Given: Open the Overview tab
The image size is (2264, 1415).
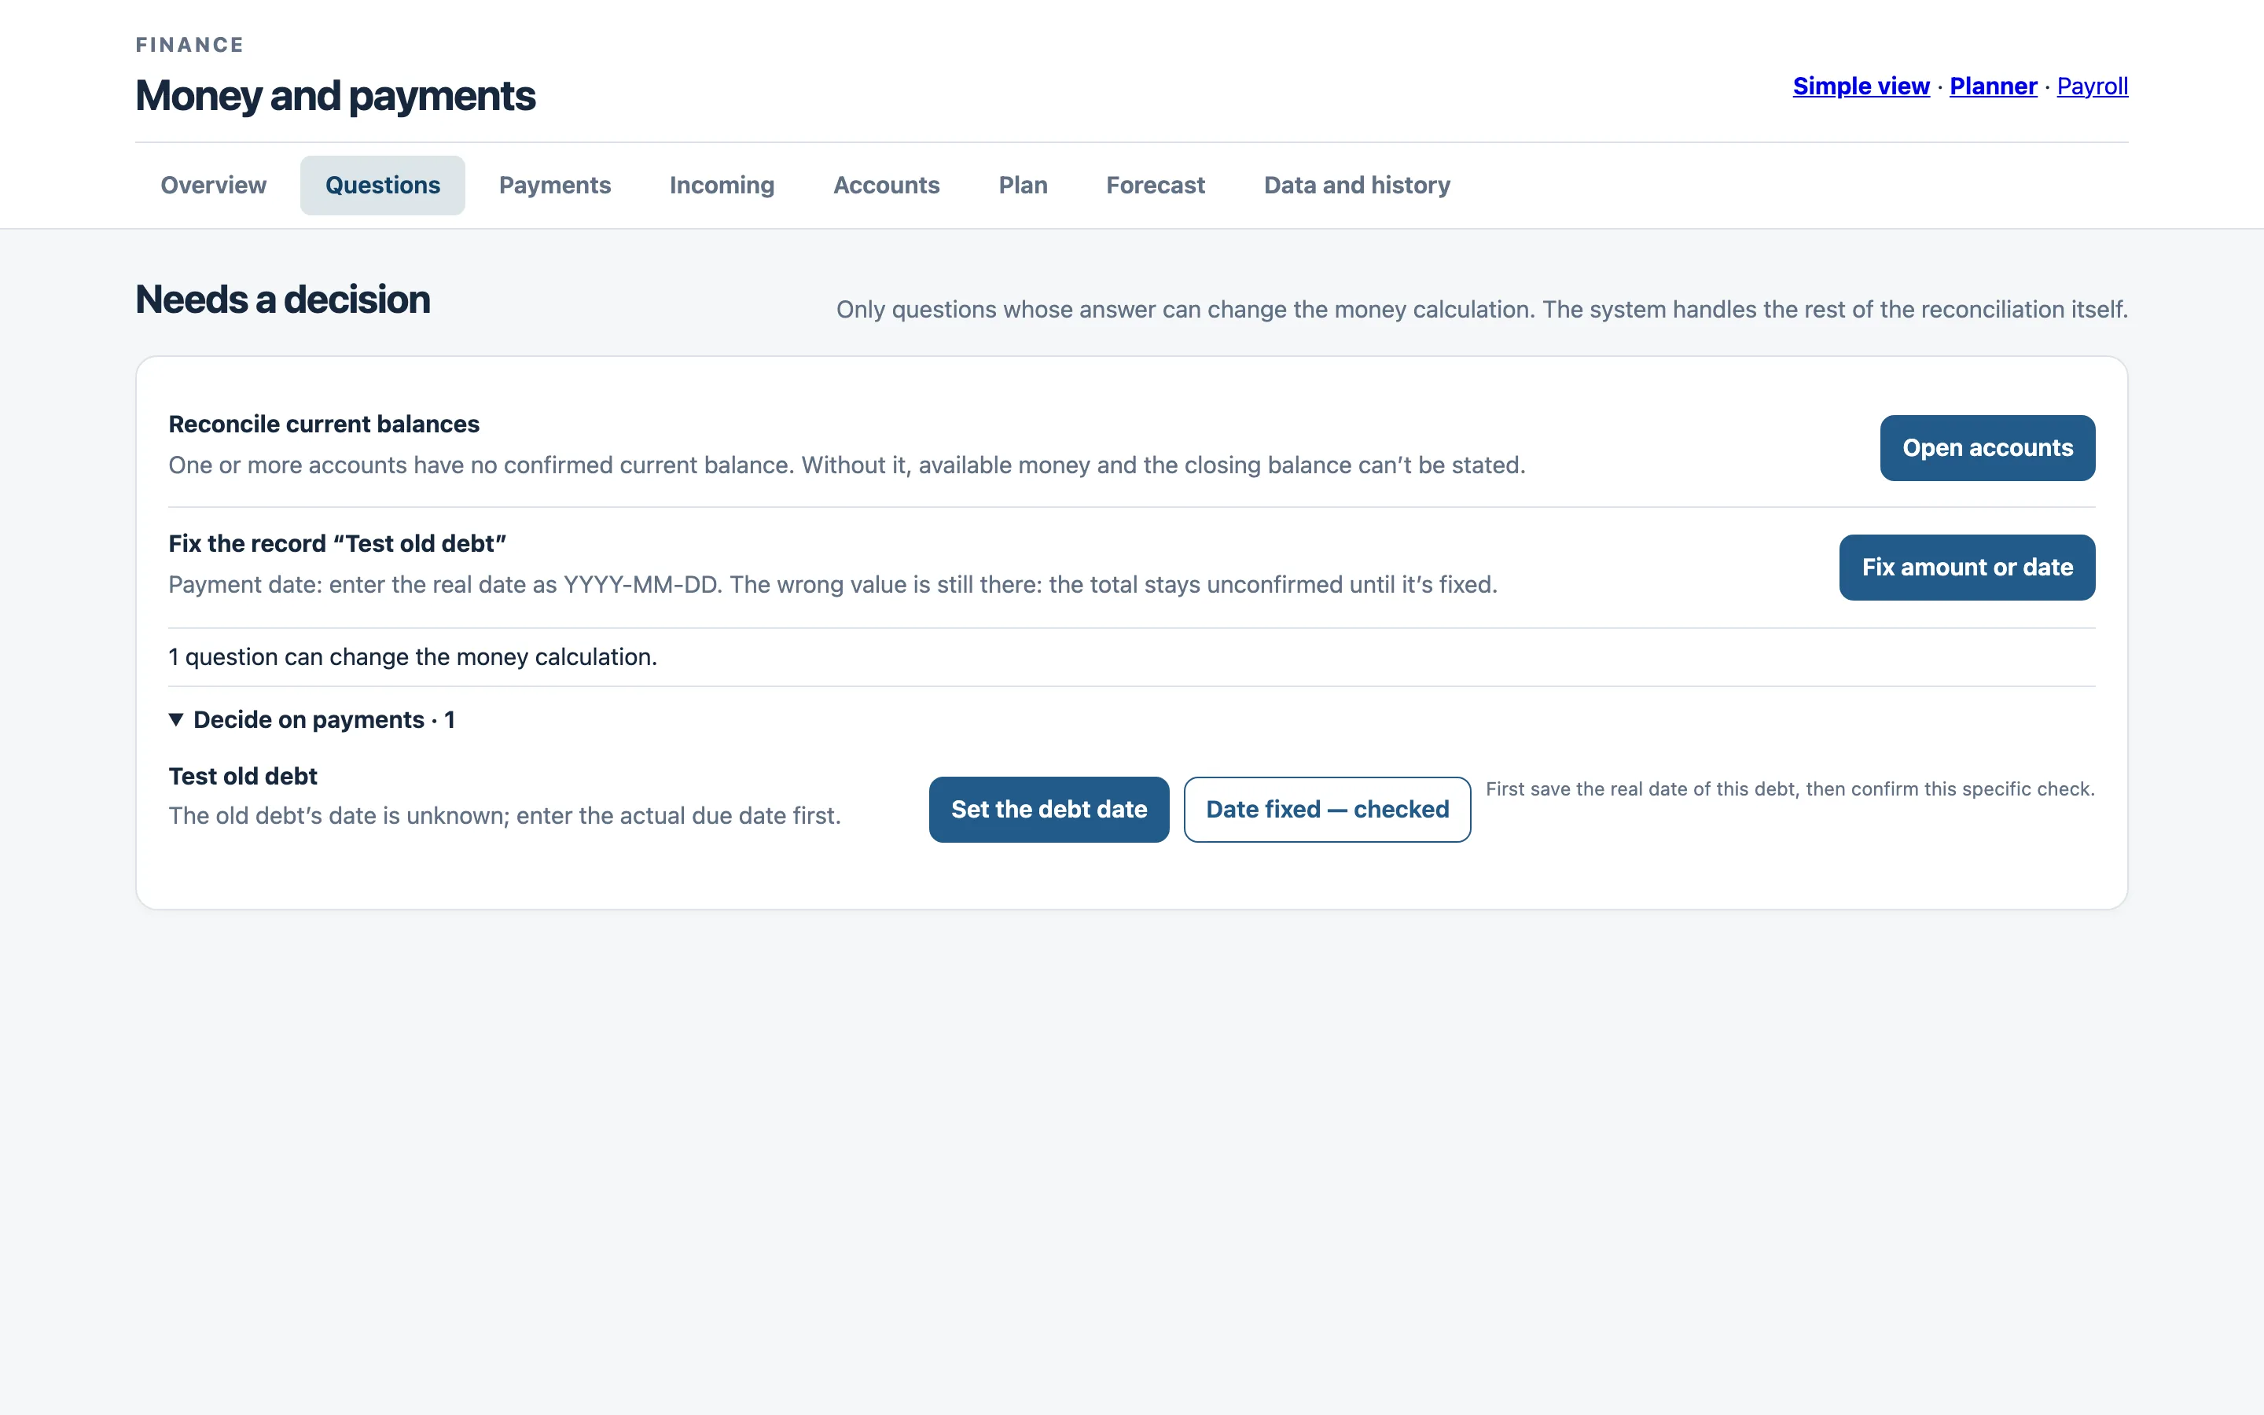Looking at the screenshot, I should tap(213, 186).
